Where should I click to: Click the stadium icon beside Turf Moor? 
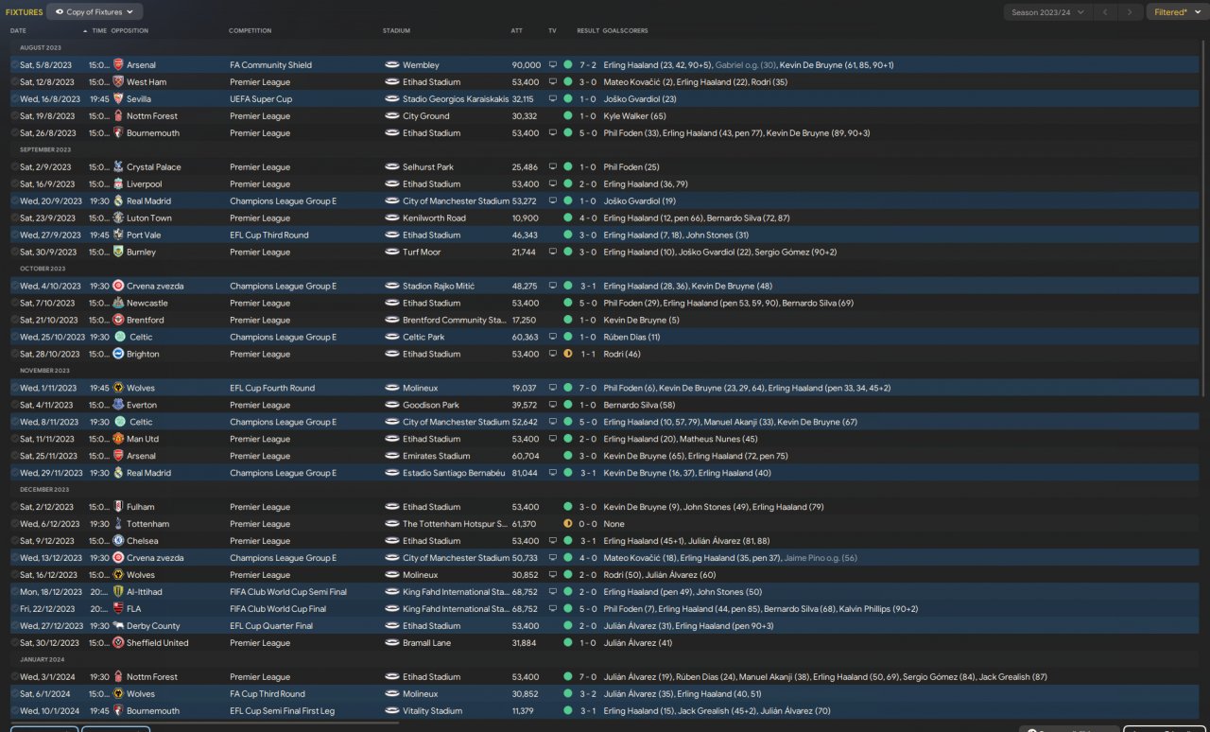(x=392, y=253)
